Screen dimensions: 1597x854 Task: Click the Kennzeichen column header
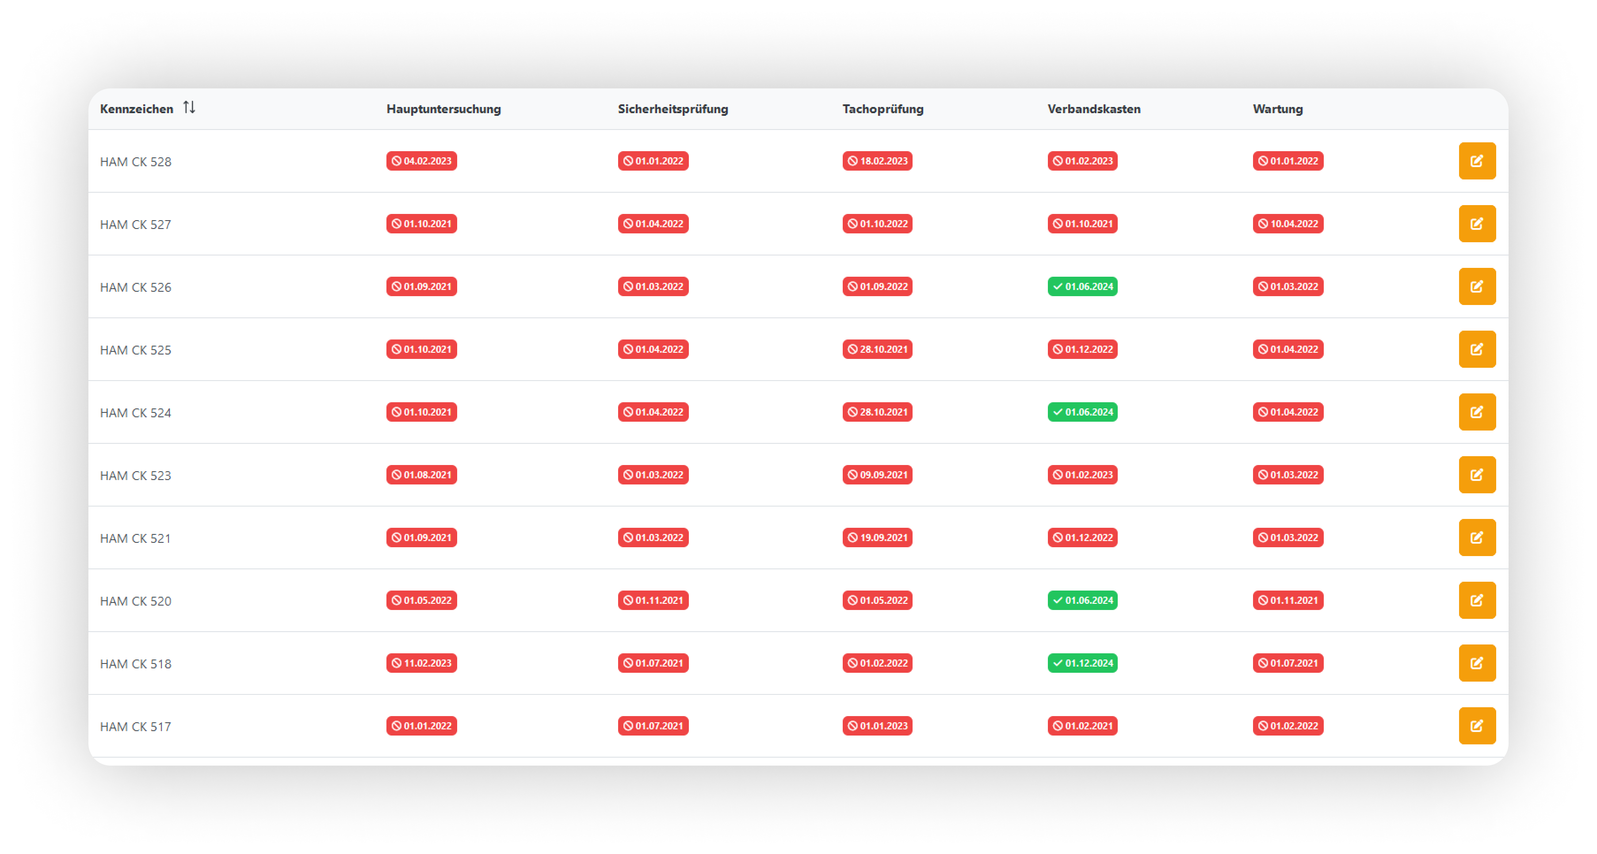[136, 109]
